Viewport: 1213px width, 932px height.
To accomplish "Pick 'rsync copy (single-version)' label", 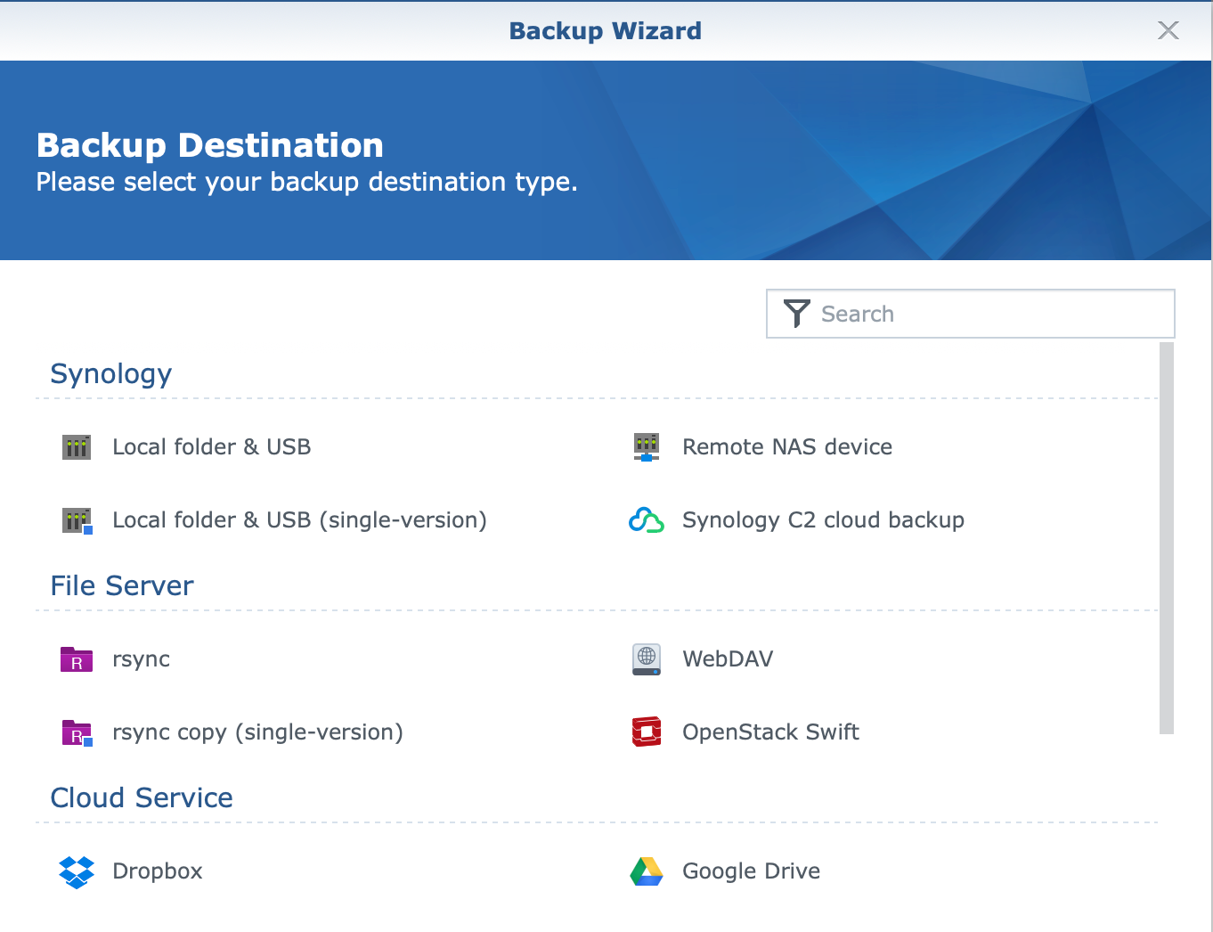I will coord(257,732).
